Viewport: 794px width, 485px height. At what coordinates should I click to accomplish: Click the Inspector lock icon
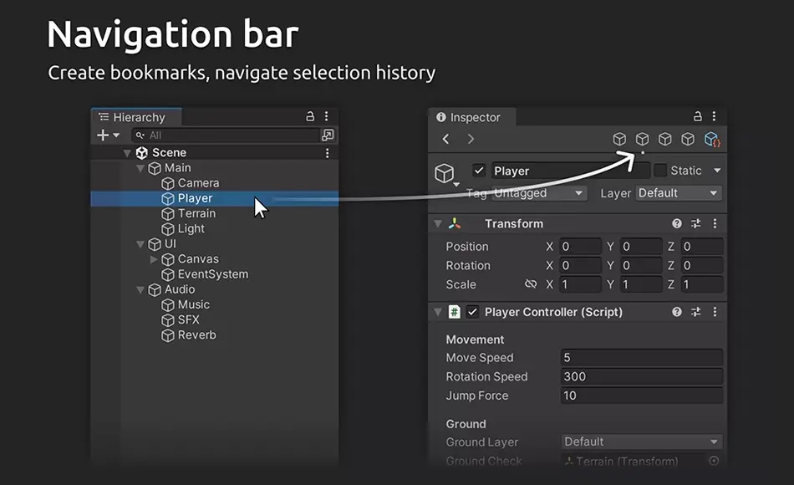pos(698,117)
